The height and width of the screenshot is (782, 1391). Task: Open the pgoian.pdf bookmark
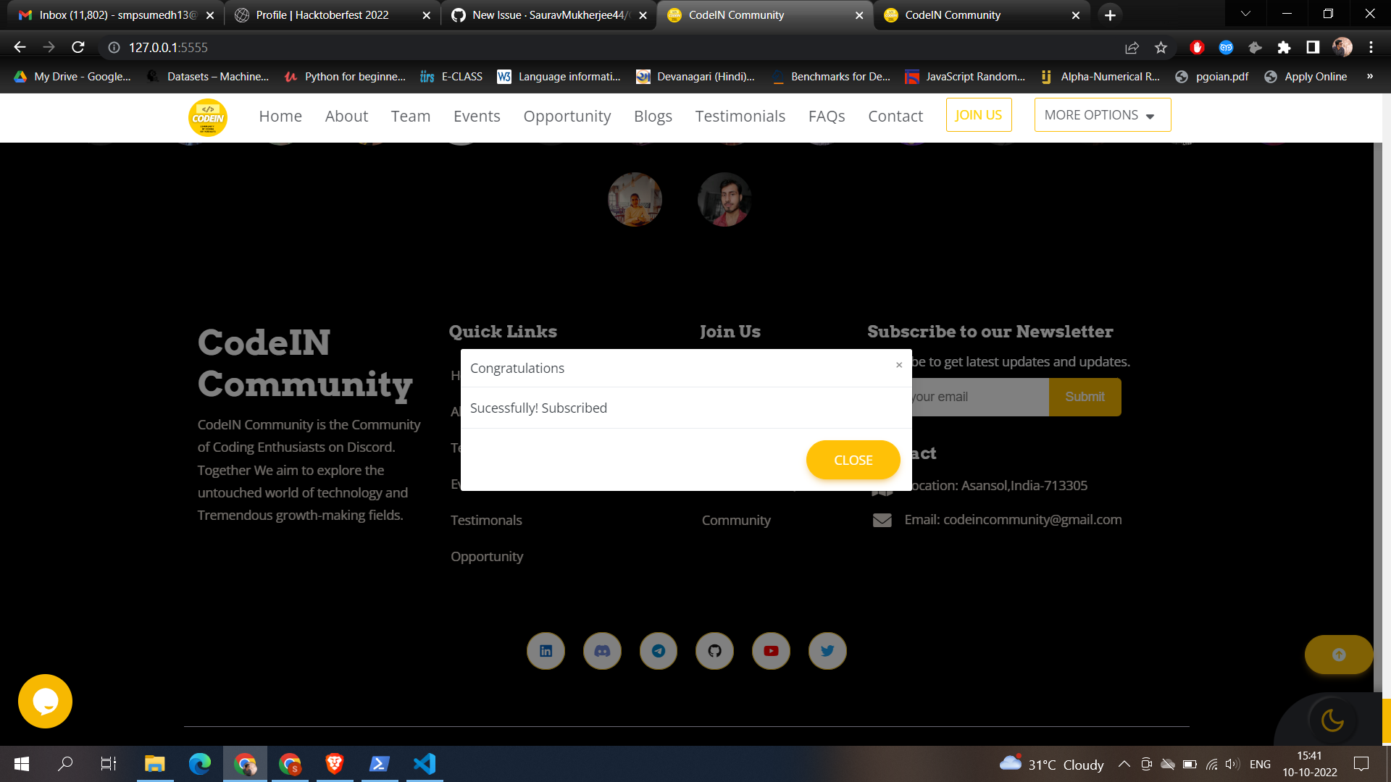(1212, 76)
